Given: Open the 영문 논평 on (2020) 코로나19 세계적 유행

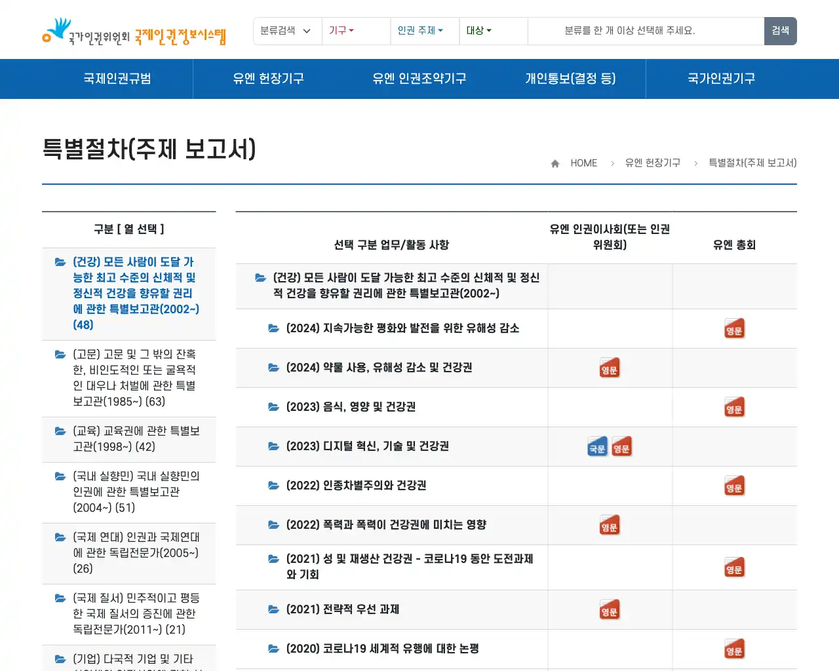Looking at the screenshot, I should pyautogui.click(x=734, y=649).
